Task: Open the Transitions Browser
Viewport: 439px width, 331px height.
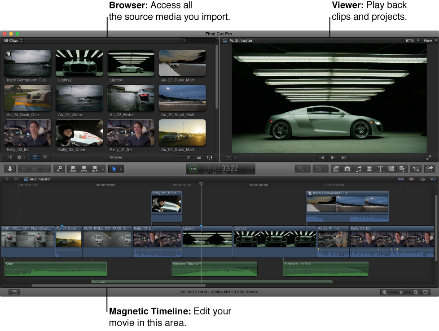Action: pyautogui.click(x=369, y=169)
